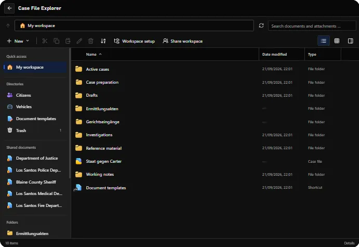Open Department of Justice shared documents

coord(35,158)
